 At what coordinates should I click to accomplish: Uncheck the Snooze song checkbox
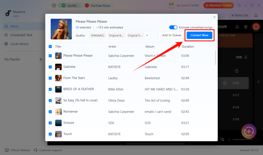50,123
